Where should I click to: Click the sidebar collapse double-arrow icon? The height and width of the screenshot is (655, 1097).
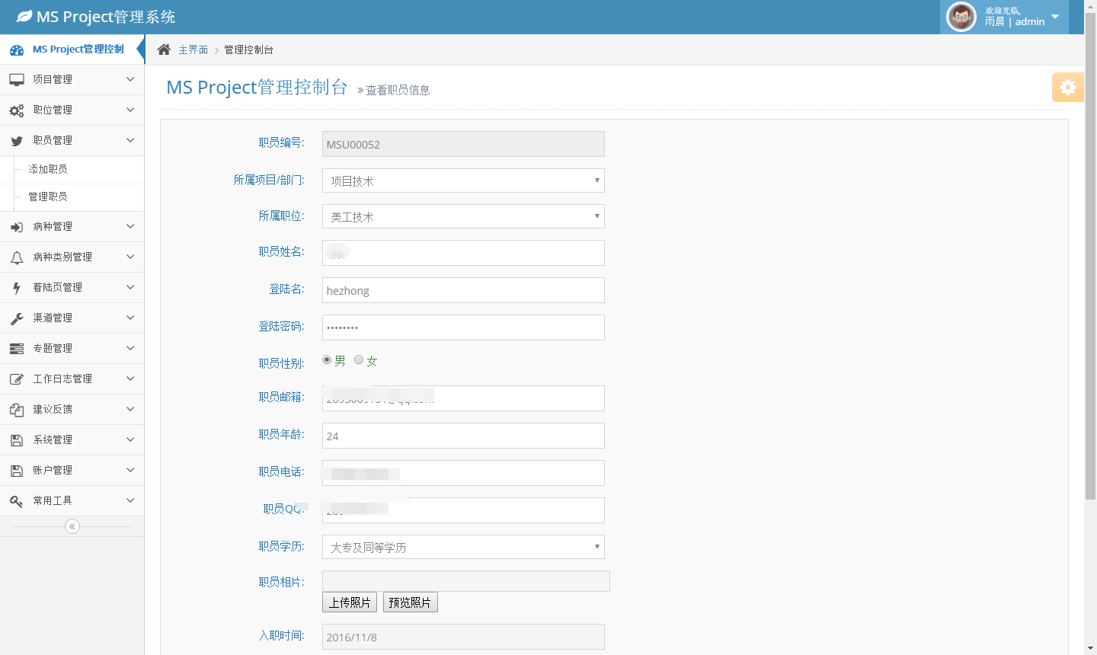point(72,526)
